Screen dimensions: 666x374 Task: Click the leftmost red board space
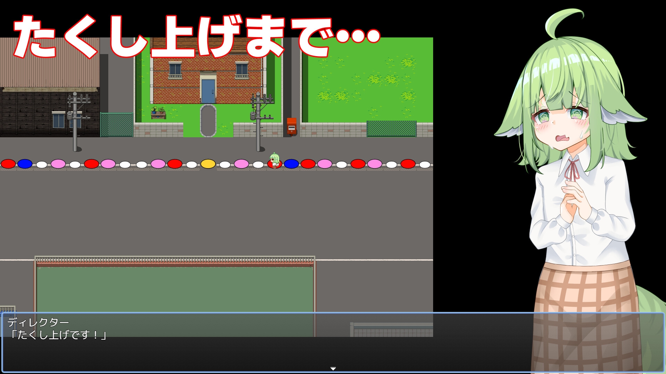pos(8,164)
